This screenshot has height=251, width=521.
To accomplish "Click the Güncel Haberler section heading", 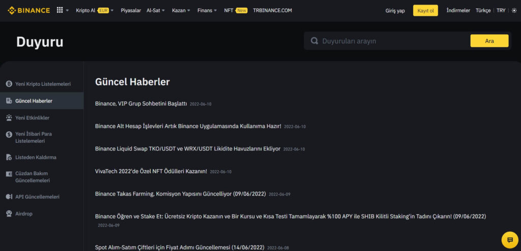I will 132,82.
